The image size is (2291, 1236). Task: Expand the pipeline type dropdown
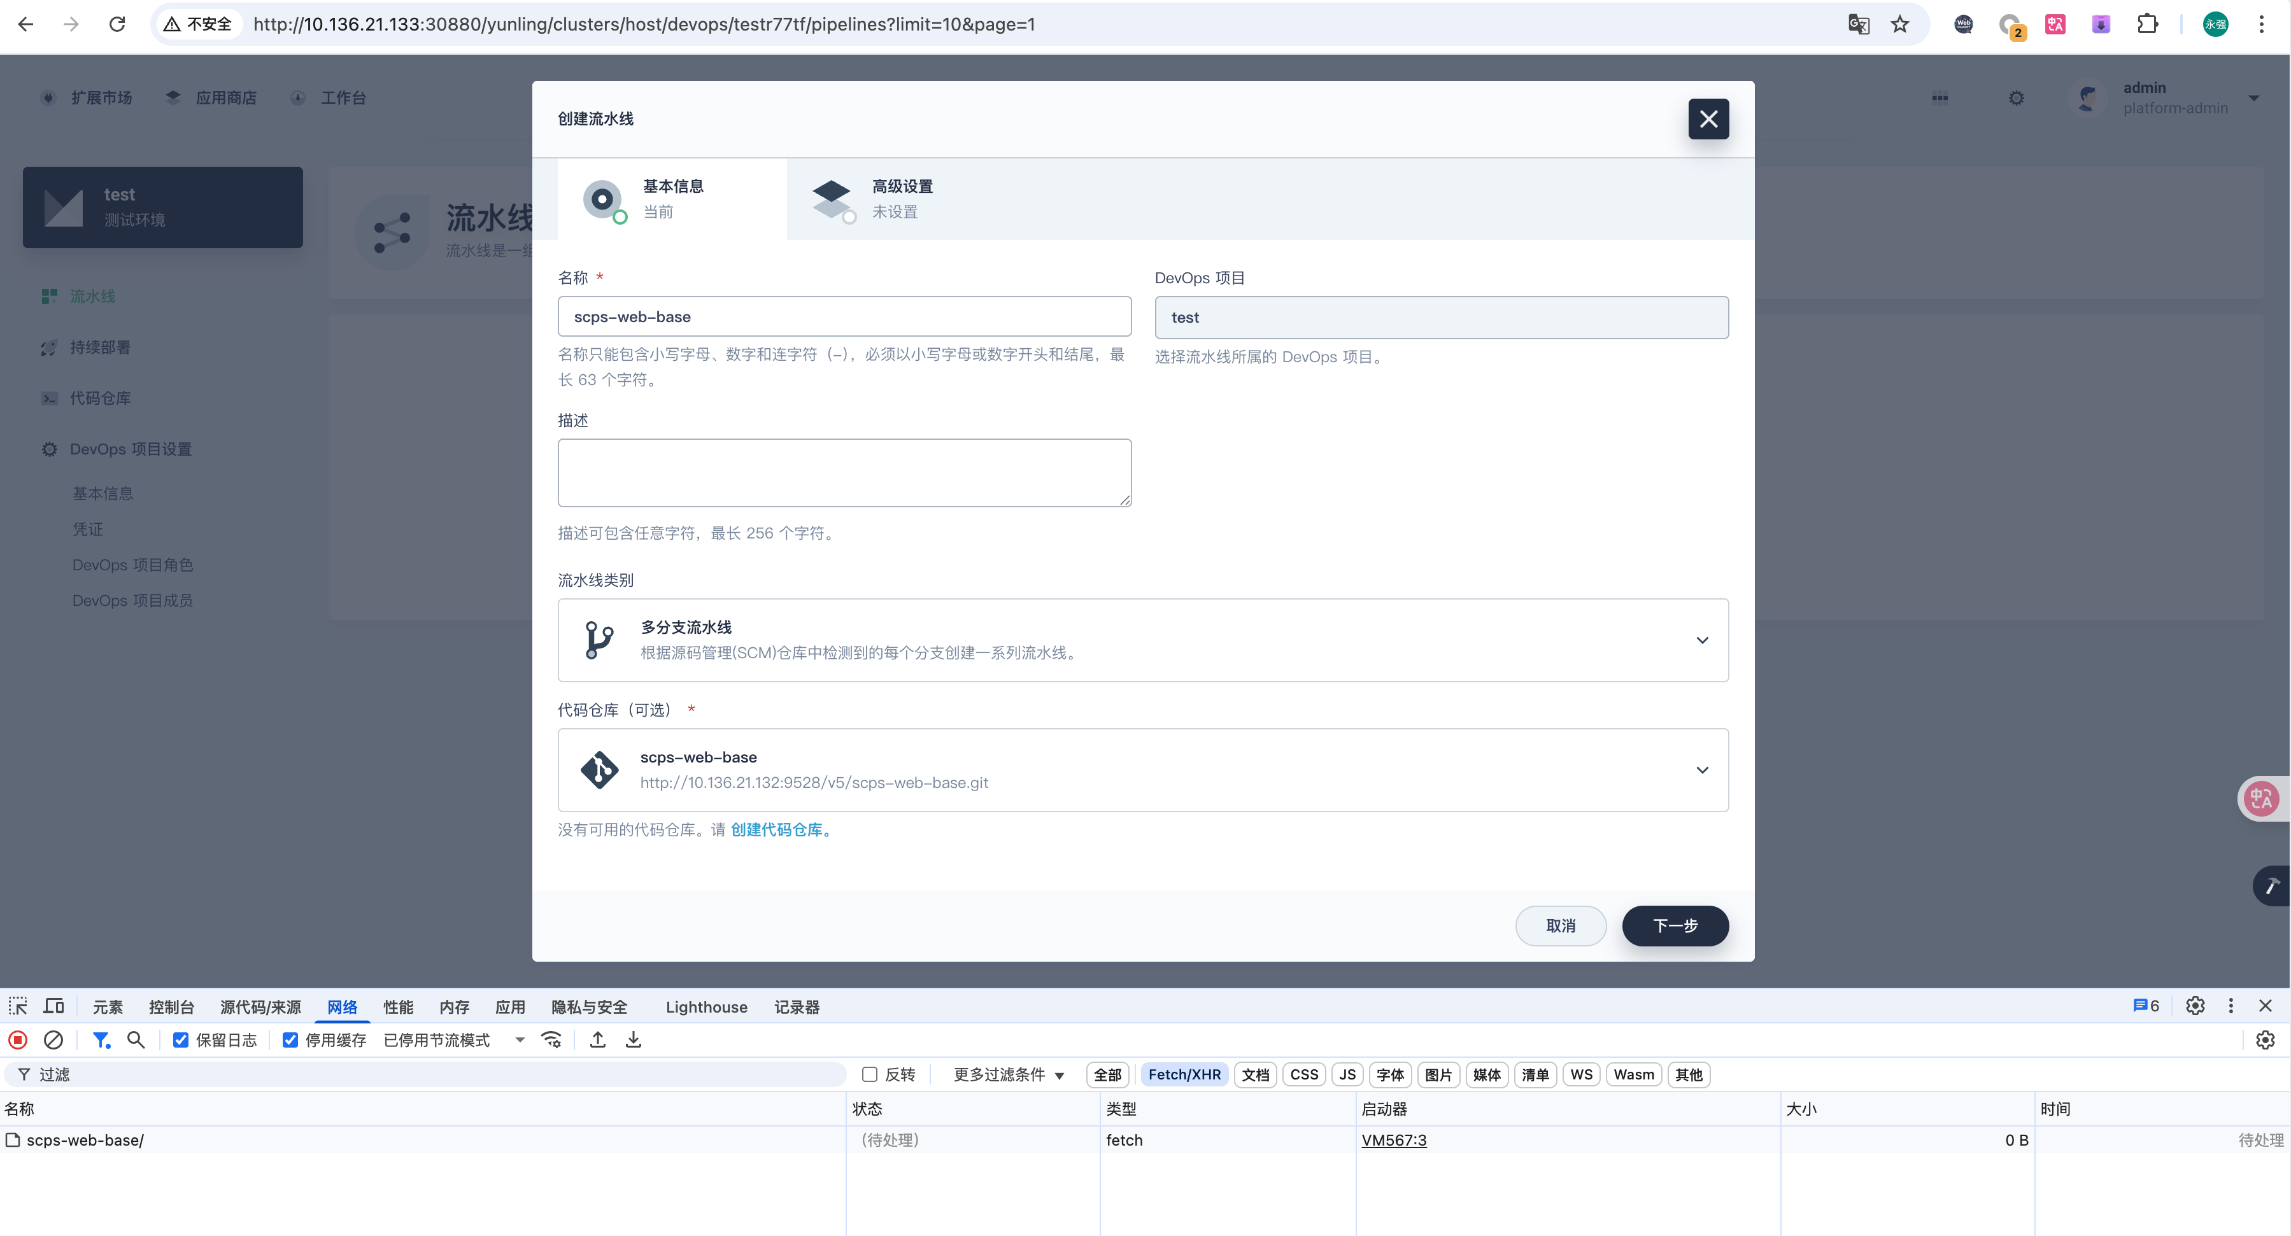pyautogui.click(x=1143, y=640)
